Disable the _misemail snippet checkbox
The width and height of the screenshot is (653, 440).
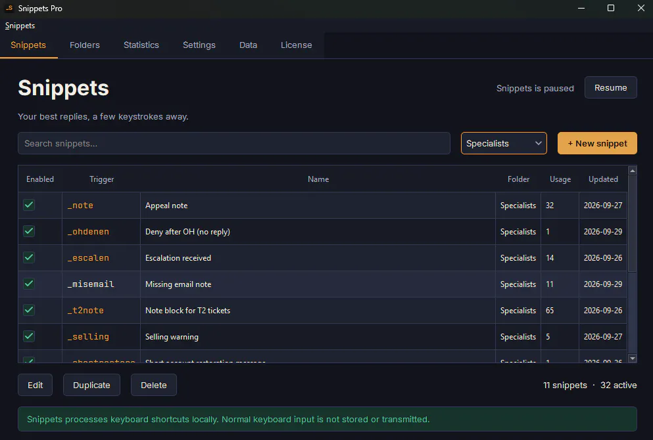(x=29, y=283)
